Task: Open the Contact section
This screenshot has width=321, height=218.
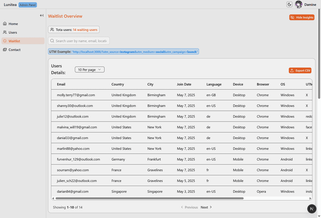Action: 23,50
